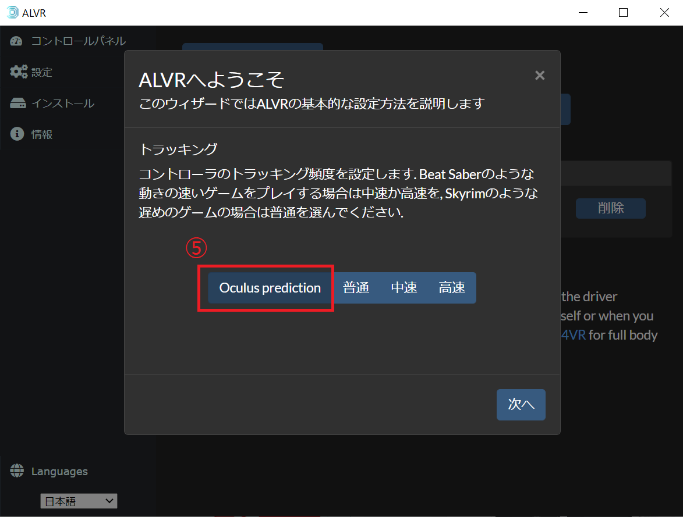
Task: Select Oculus prediction tracking option
Action: tap(270, 288)
